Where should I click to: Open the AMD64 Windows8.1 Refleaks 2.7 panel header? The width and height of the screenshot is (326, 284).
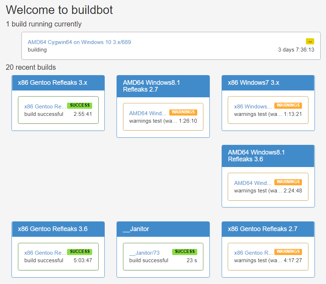pyautogui.click(x=163, y=86)
